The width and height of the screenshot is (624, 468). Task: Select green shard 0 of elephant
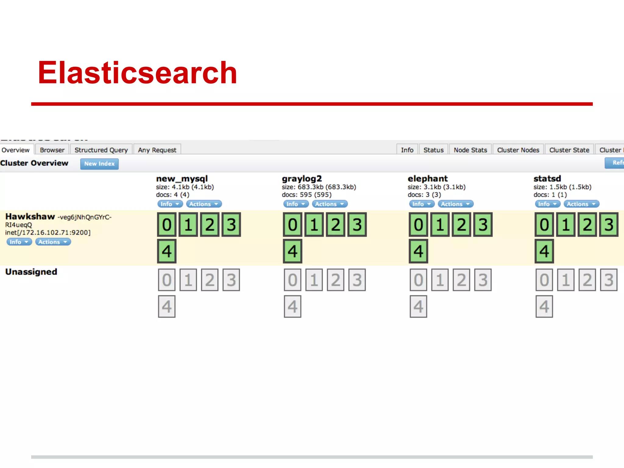418,225
